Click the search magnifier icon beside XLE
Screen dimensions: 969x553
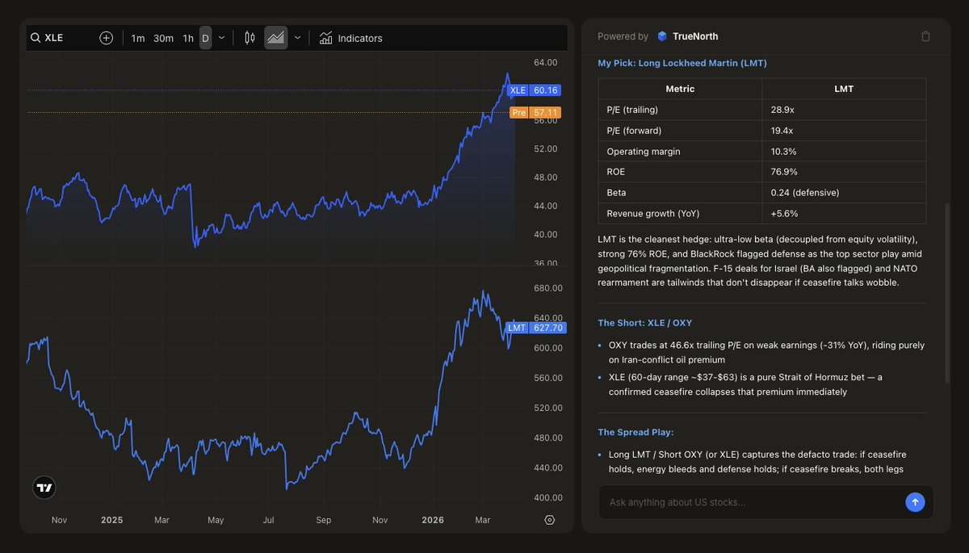pyautogui.click(x=36, y=38)
